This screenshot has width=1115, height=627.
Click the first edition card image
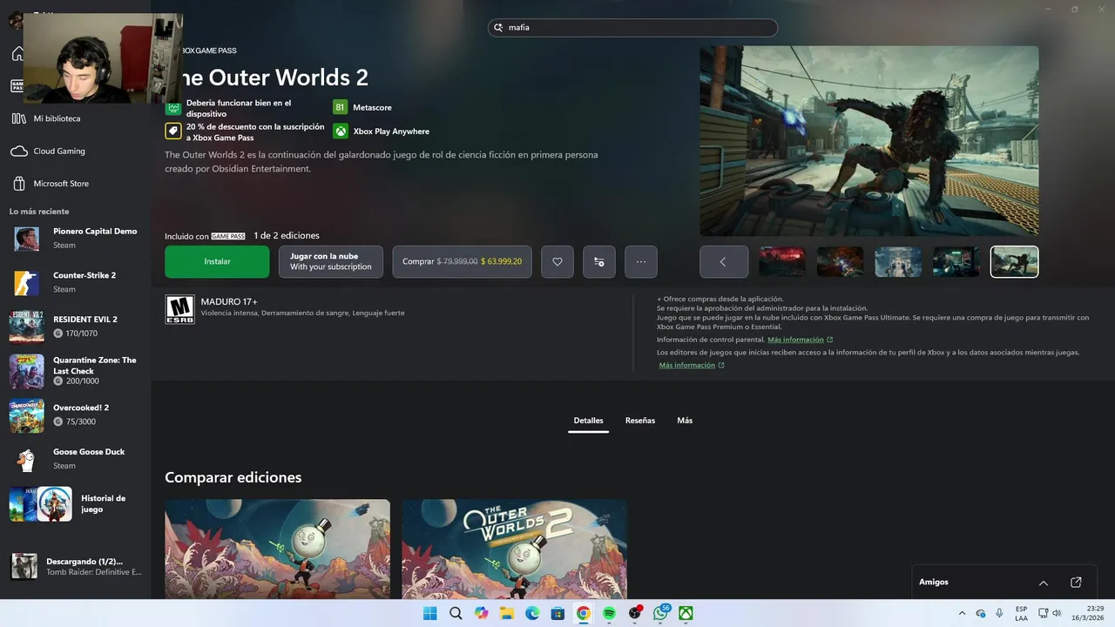tap(278, 549)
